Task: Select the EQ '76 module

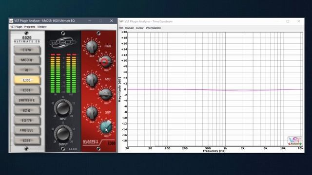Action: tap(27, 121)
